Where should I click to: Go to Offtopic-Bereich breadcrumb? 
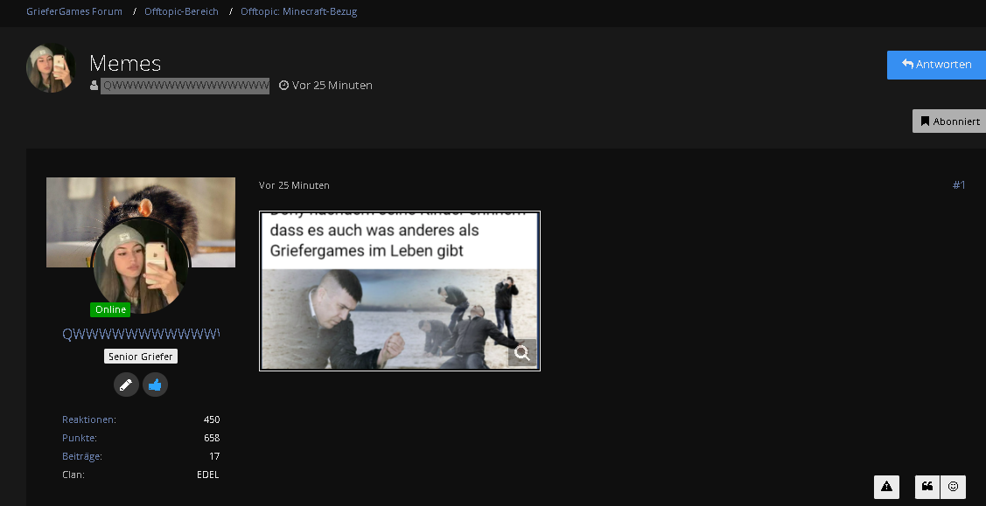tap(181, 11)
